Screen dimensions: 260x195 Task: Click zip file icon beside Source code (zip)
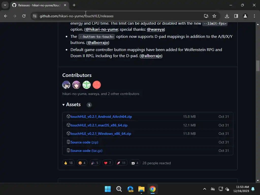click(x=68, y=142)
